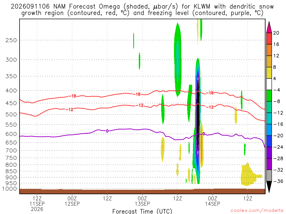Click the 00Z 13SEP time axis label
Viewport: 286px width, 214px height.
tap(142, 201)
